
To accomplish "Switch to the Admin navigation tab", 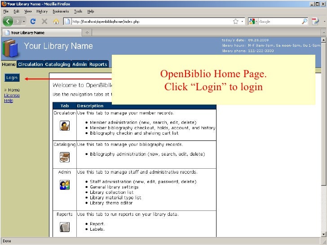I will point(80,64).
